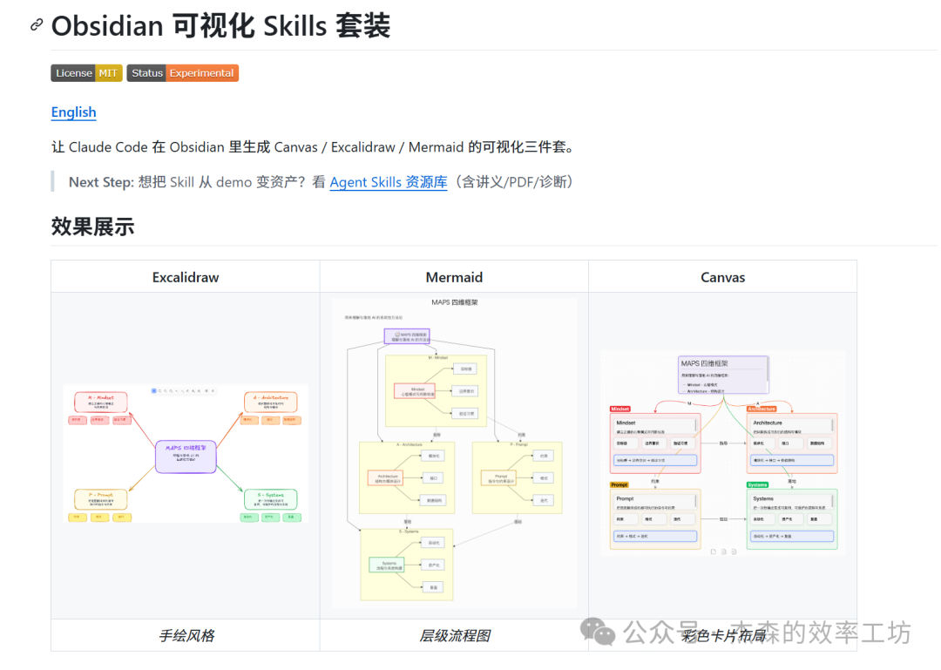Open the Status Experimental badge
Screen dimensions: 941x670
pyautogui.click(x=182, y=73)
